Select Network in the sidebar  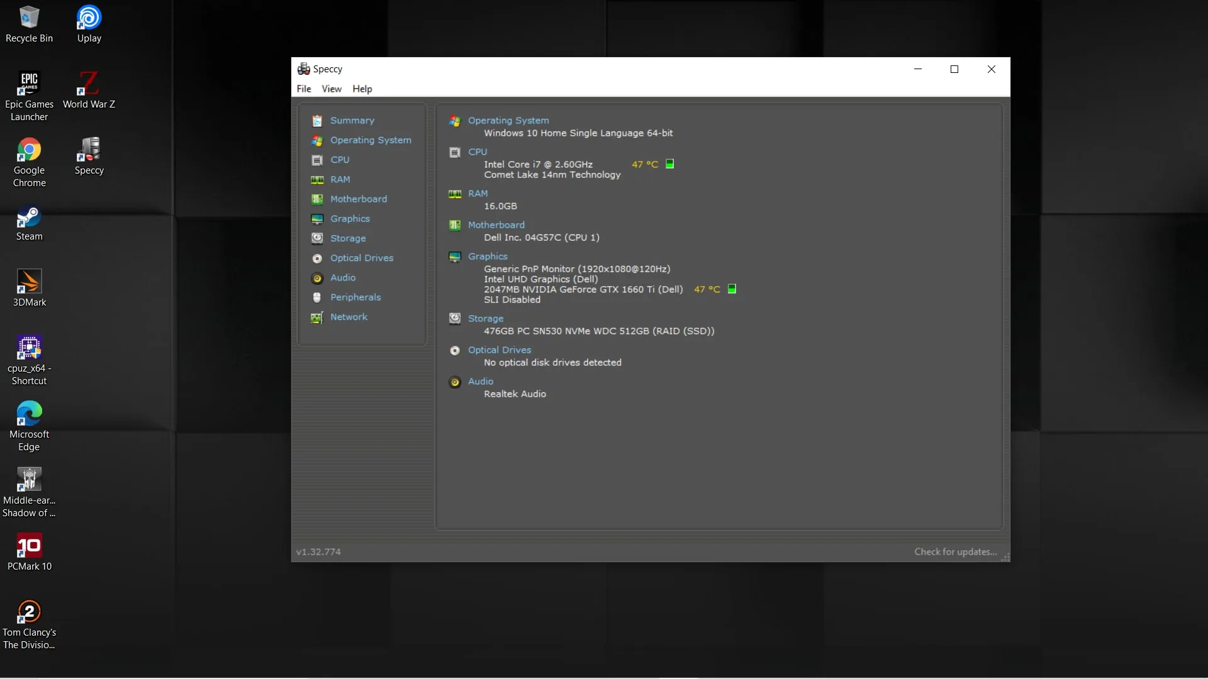349,317
